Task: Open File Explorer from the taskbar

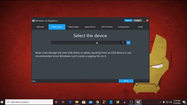Action: (77, 102)
